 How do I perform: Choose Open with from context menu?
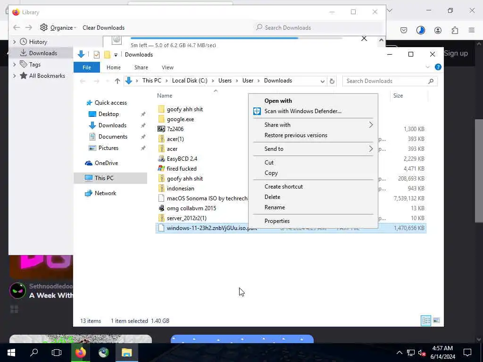tap(278, 101)
